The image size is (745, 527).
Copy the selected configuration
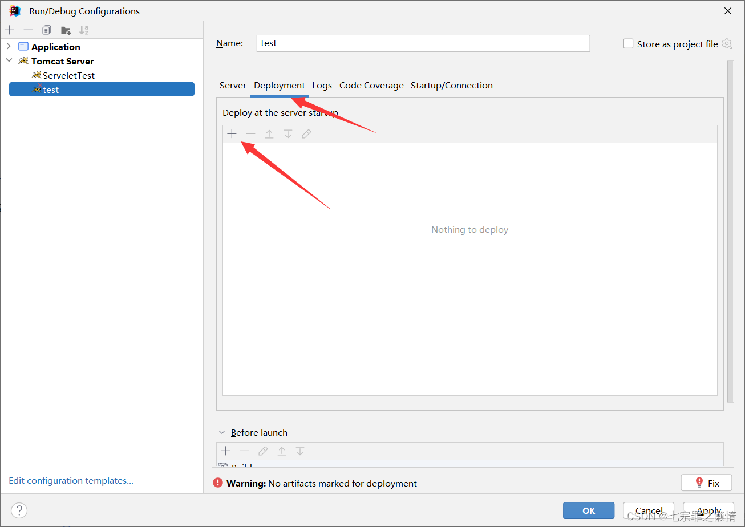[x=47, y=30]
